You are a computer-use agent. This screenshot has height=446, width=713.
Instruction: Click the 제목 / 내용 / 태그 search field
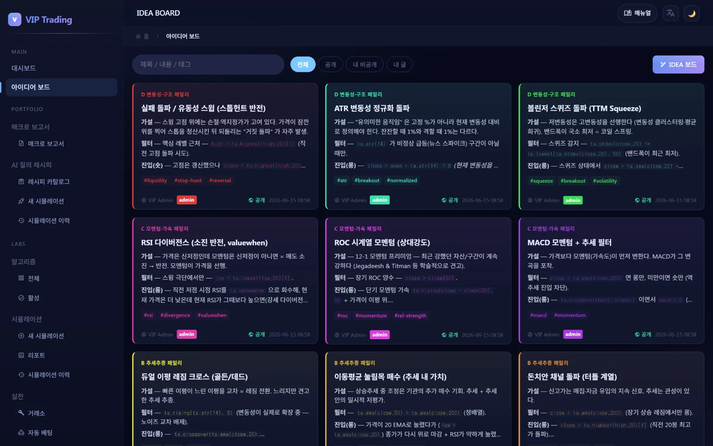pyautogui.click(x=208, y=64)
